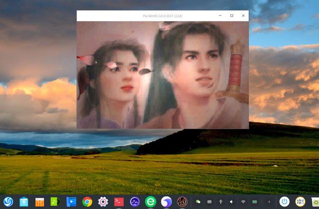Open the Wi-Fi network tray icon

243,202
